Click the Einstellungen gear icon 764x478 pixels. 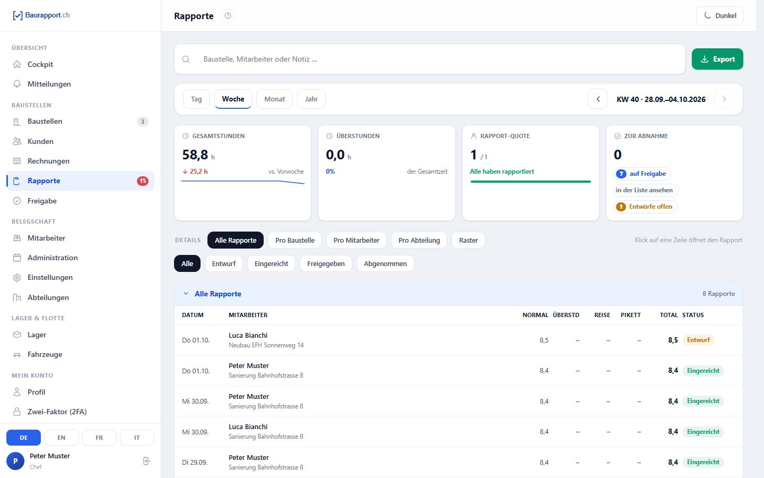tap(17, 277)
